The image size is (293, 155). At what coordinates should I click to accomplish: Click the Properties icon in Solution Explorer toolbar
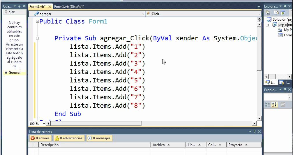tap(268, 13)
